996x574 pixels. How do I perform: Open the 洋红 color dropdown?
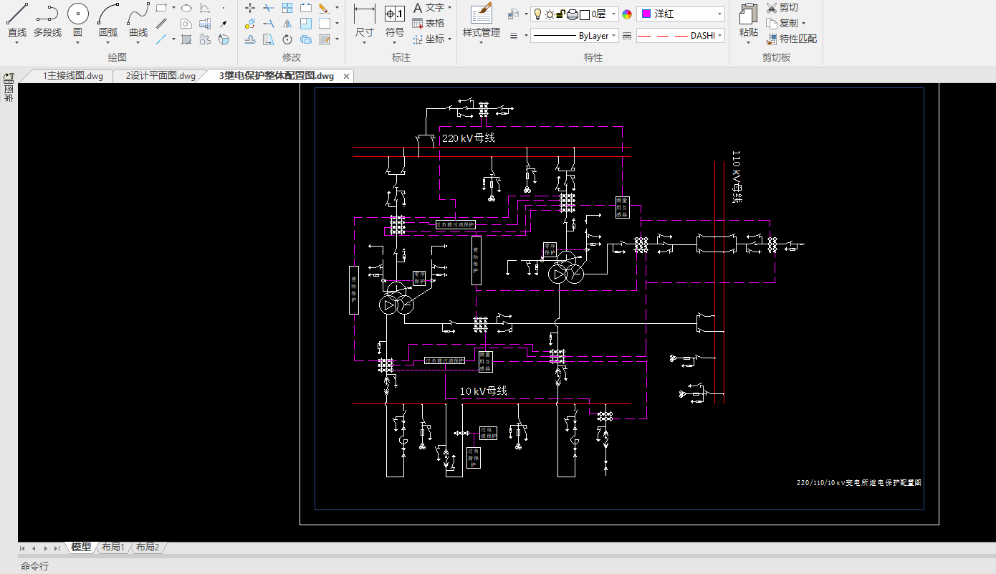click(x=681, y=14)
